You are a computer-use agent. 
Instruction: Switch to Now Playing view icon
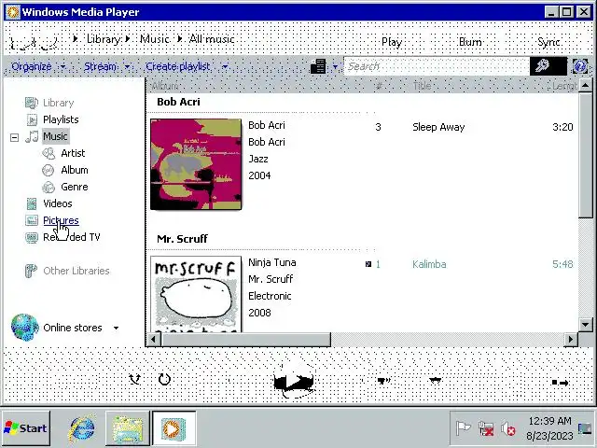pos(561,383)
